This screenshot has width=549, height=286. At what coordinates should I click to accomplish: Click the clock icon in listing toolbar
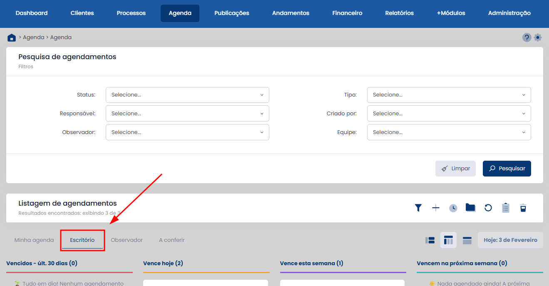pos(453,208)
